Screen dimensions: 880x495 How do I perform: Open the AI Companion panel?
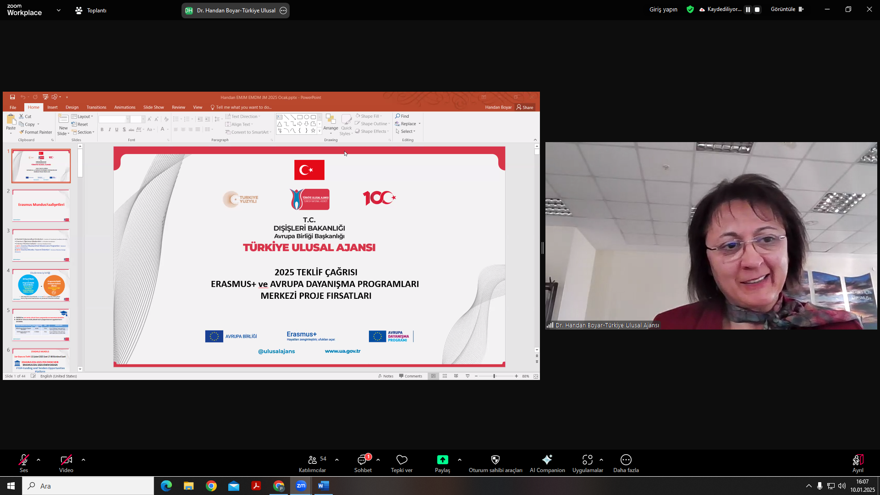pyautogui.click(x=547, y=463)
